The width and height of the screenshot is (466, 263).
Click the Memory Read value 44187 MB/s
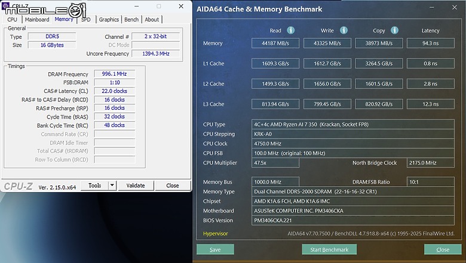275,44
